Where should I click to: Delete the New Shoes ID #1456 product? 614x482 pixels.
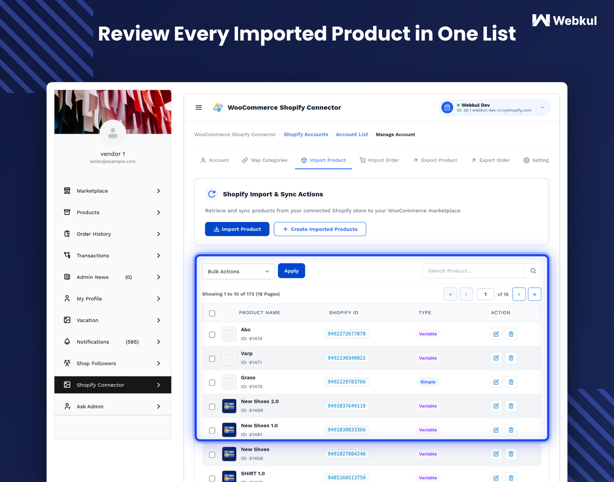511,454
